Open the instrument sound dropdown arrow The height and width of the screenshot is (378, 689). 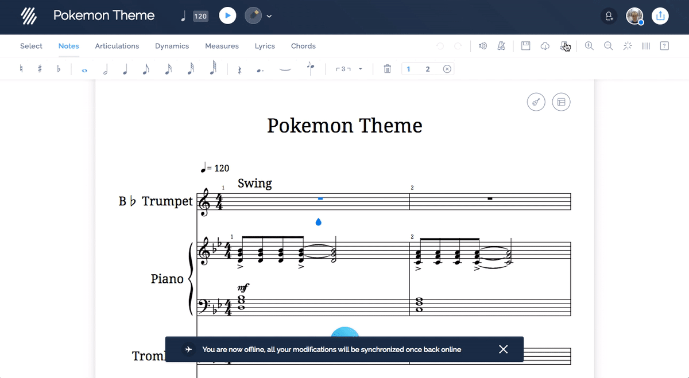tap(269, 16)
